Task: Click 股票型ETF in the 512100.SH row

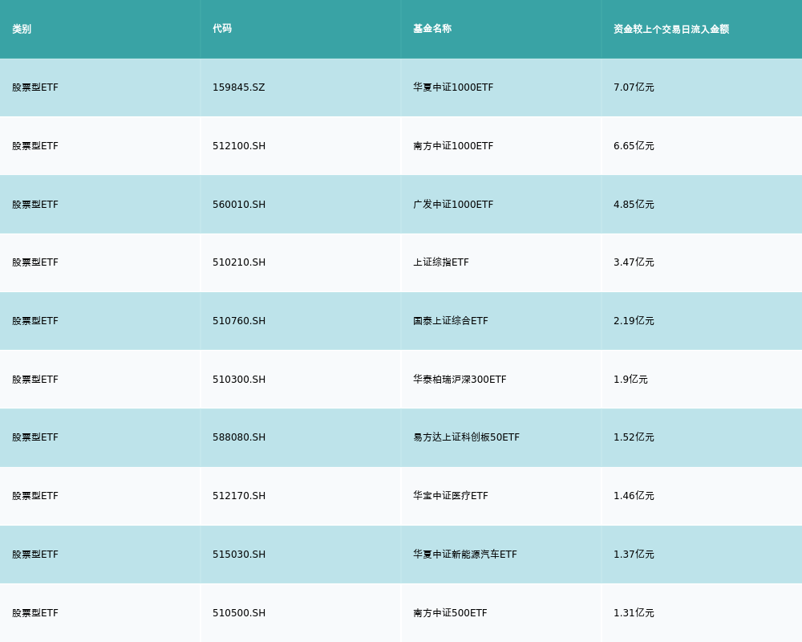Action: [35, 146]
